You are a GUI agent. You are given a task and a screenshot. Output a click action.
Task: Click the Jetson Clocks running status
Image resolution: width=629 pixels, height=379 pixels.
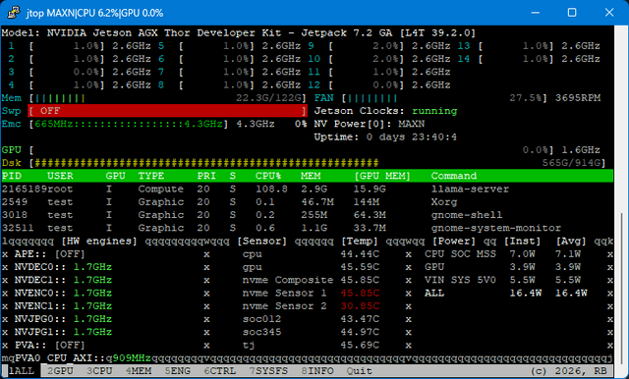[x=434, y=111]
